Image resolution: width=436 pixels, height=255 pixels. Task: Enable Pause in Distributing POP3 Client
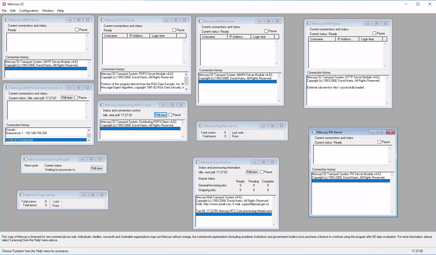[x=170, y=115]
